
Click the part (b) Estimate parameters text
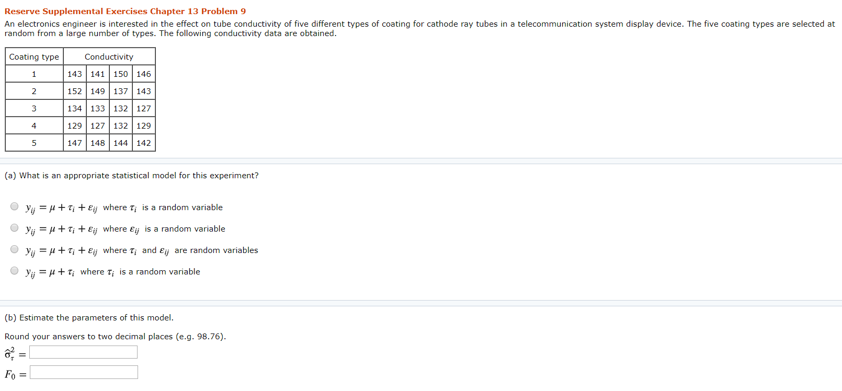(89, 318)
